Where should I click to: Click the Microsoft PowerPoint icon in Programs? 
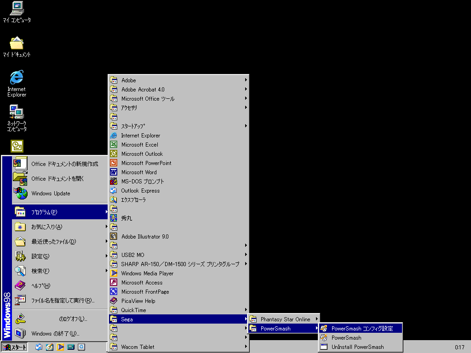coord(114,163)
